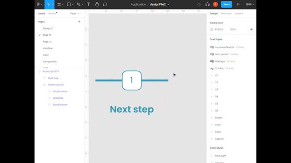Click the cloud sync icon
The width and height of the screenshot is (291, 163).
coord(199,5)
